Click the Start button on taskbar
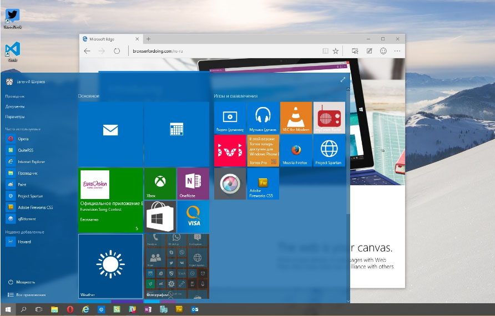495x316 pixels. click(8, 309)
